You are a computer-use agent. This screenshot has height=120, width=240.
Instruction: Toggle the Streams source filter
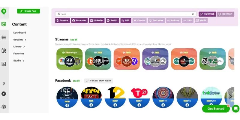click(x=62, y=20)
